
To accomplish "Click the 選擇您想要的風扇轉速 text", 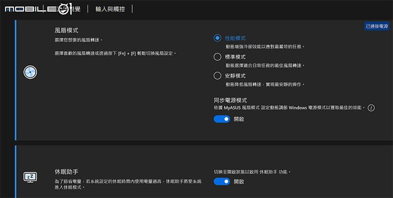I will 79,40.
